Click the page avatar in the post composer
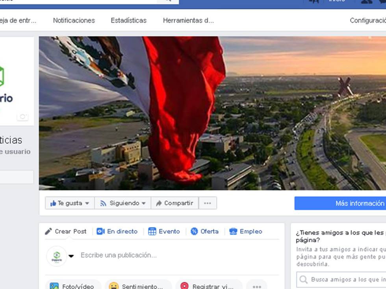This screenshot has height=289, width=386. [x=57, y=256]
